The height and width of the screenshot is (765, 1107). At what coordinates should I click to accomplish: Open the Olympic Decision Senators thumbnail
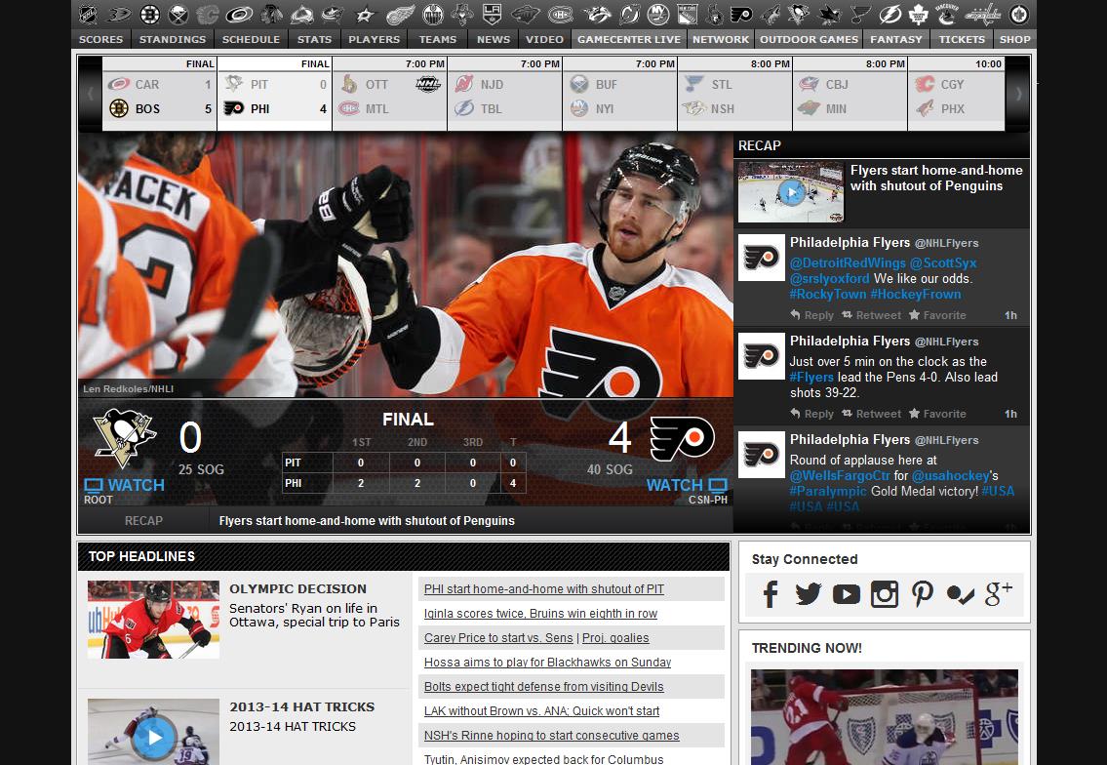153,620
